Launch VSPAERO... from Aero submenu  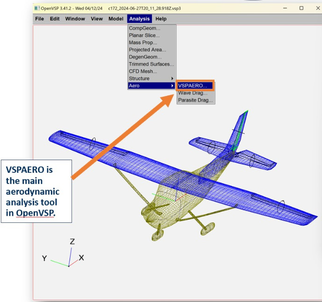coord(192,86)
